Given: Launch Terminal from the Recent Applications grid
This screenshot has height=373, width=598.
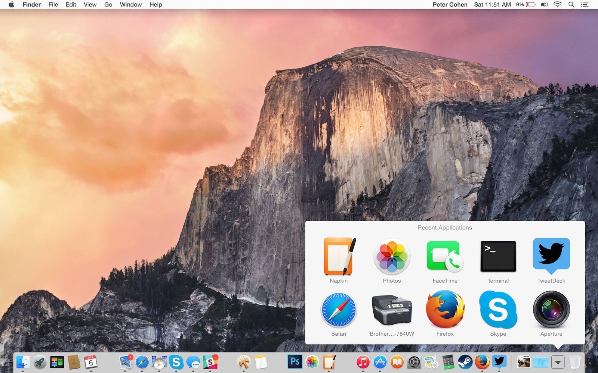Looking at the screenshot, I should click(x=498, y=257).
